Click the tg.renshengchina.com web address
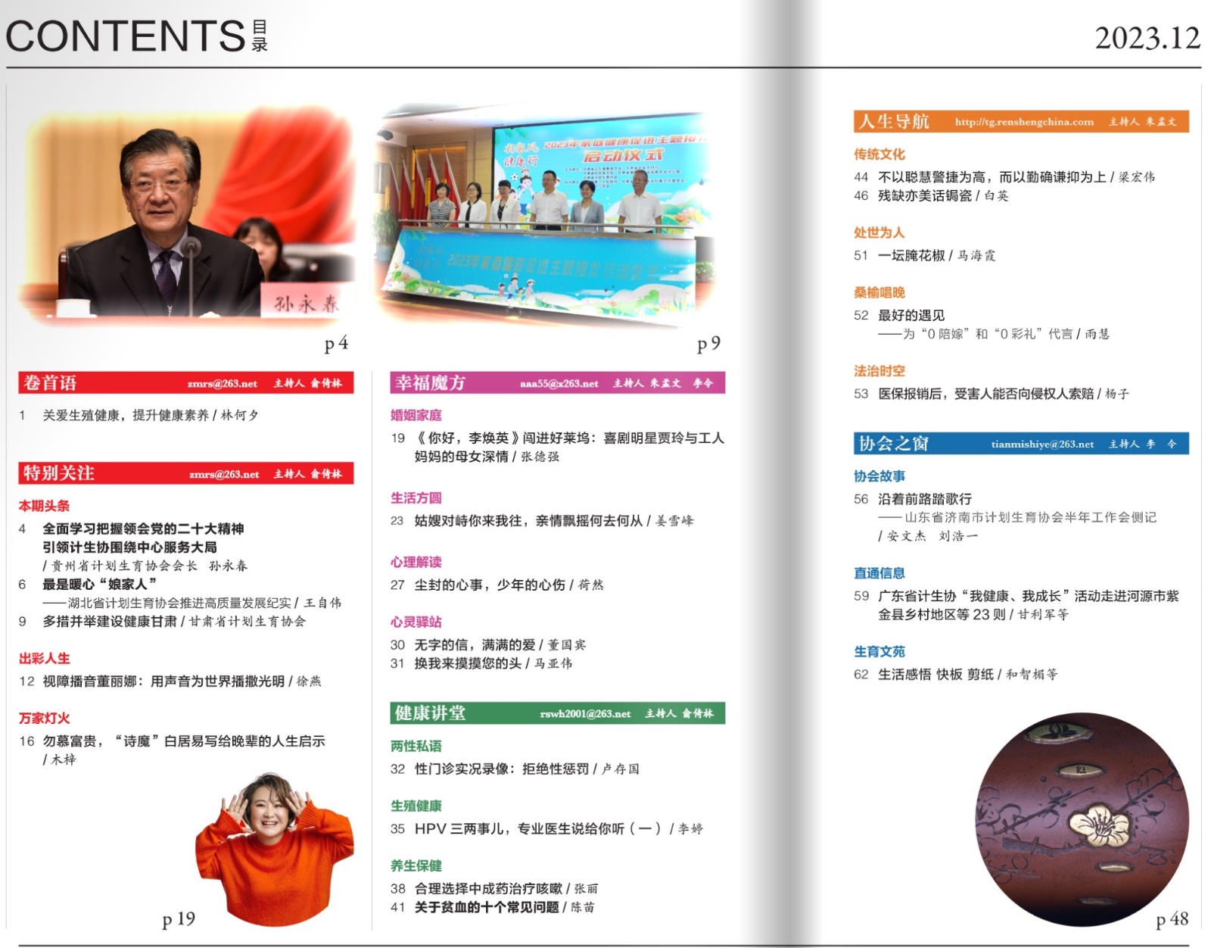The image size is (1211, 948). [1023, 122]
